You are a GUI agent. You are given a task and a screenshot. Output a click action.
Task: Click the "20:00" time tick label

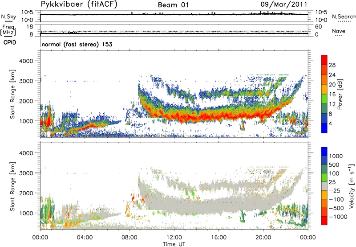coord(263,238)
